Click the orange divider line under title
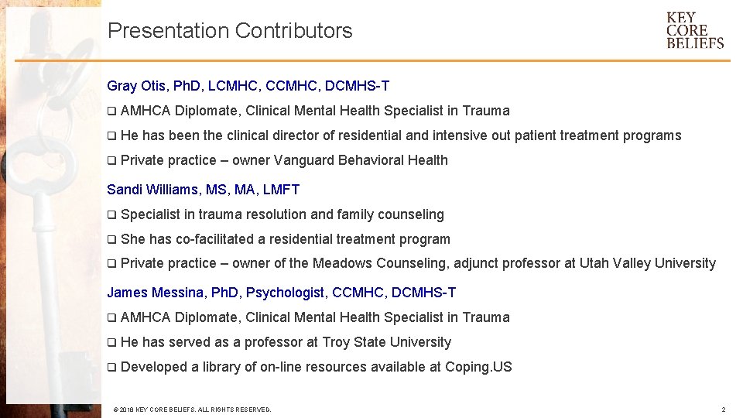 tap(372, 60)
